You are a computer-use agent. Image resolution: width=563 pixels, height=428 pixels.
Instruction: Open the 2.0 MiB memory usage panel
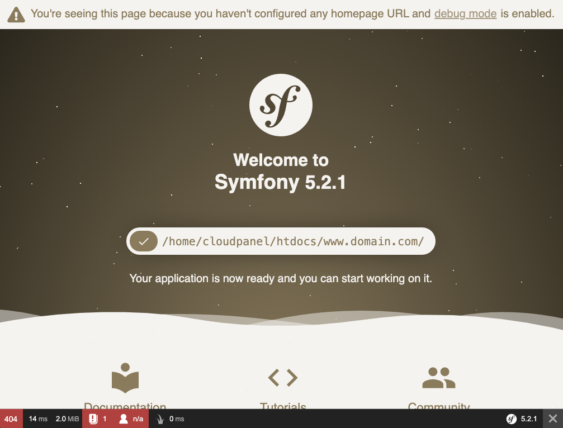pyautogui.click(x=67, y=419)
